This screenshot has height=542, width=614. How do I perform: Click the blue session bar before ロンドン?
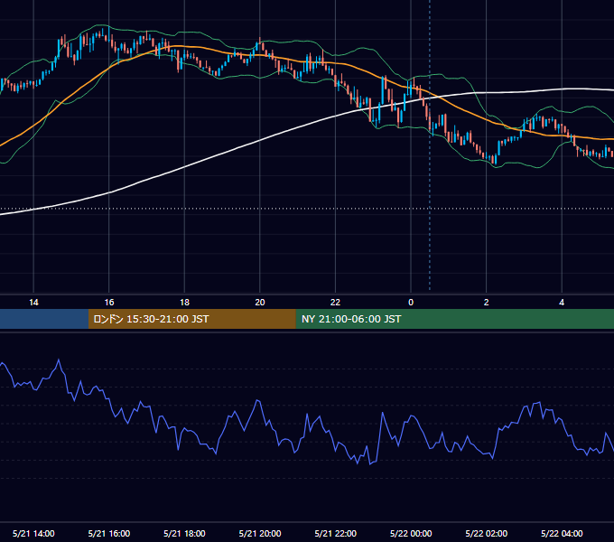point(44,319)
